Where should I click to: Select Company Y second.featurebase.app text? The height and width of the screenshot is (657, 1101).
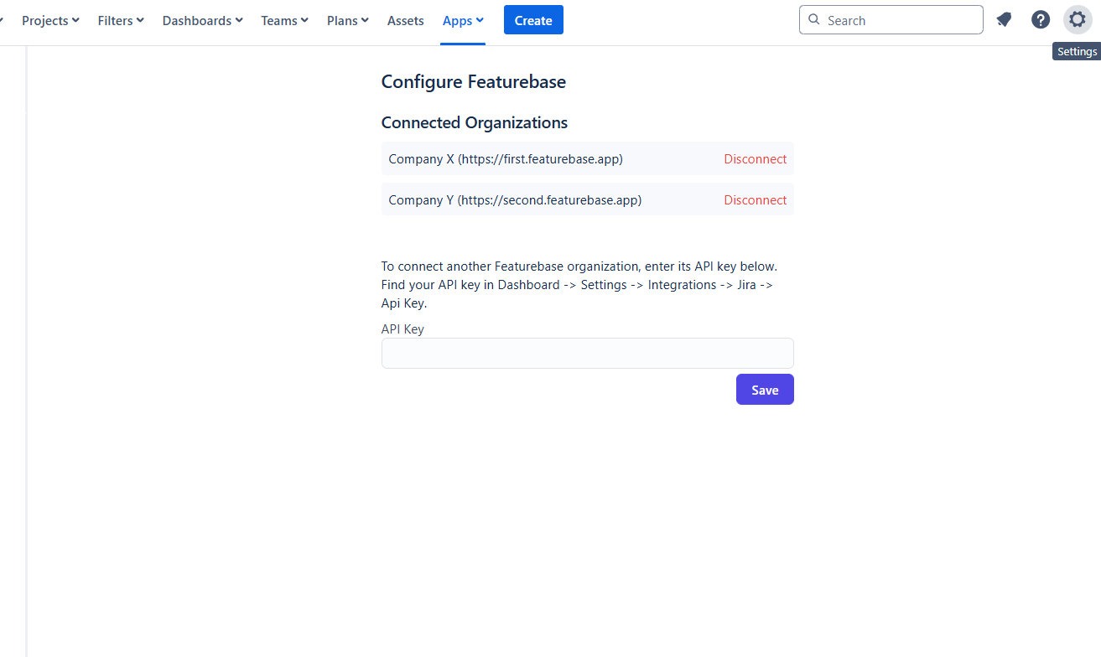(x=515, y=200)
